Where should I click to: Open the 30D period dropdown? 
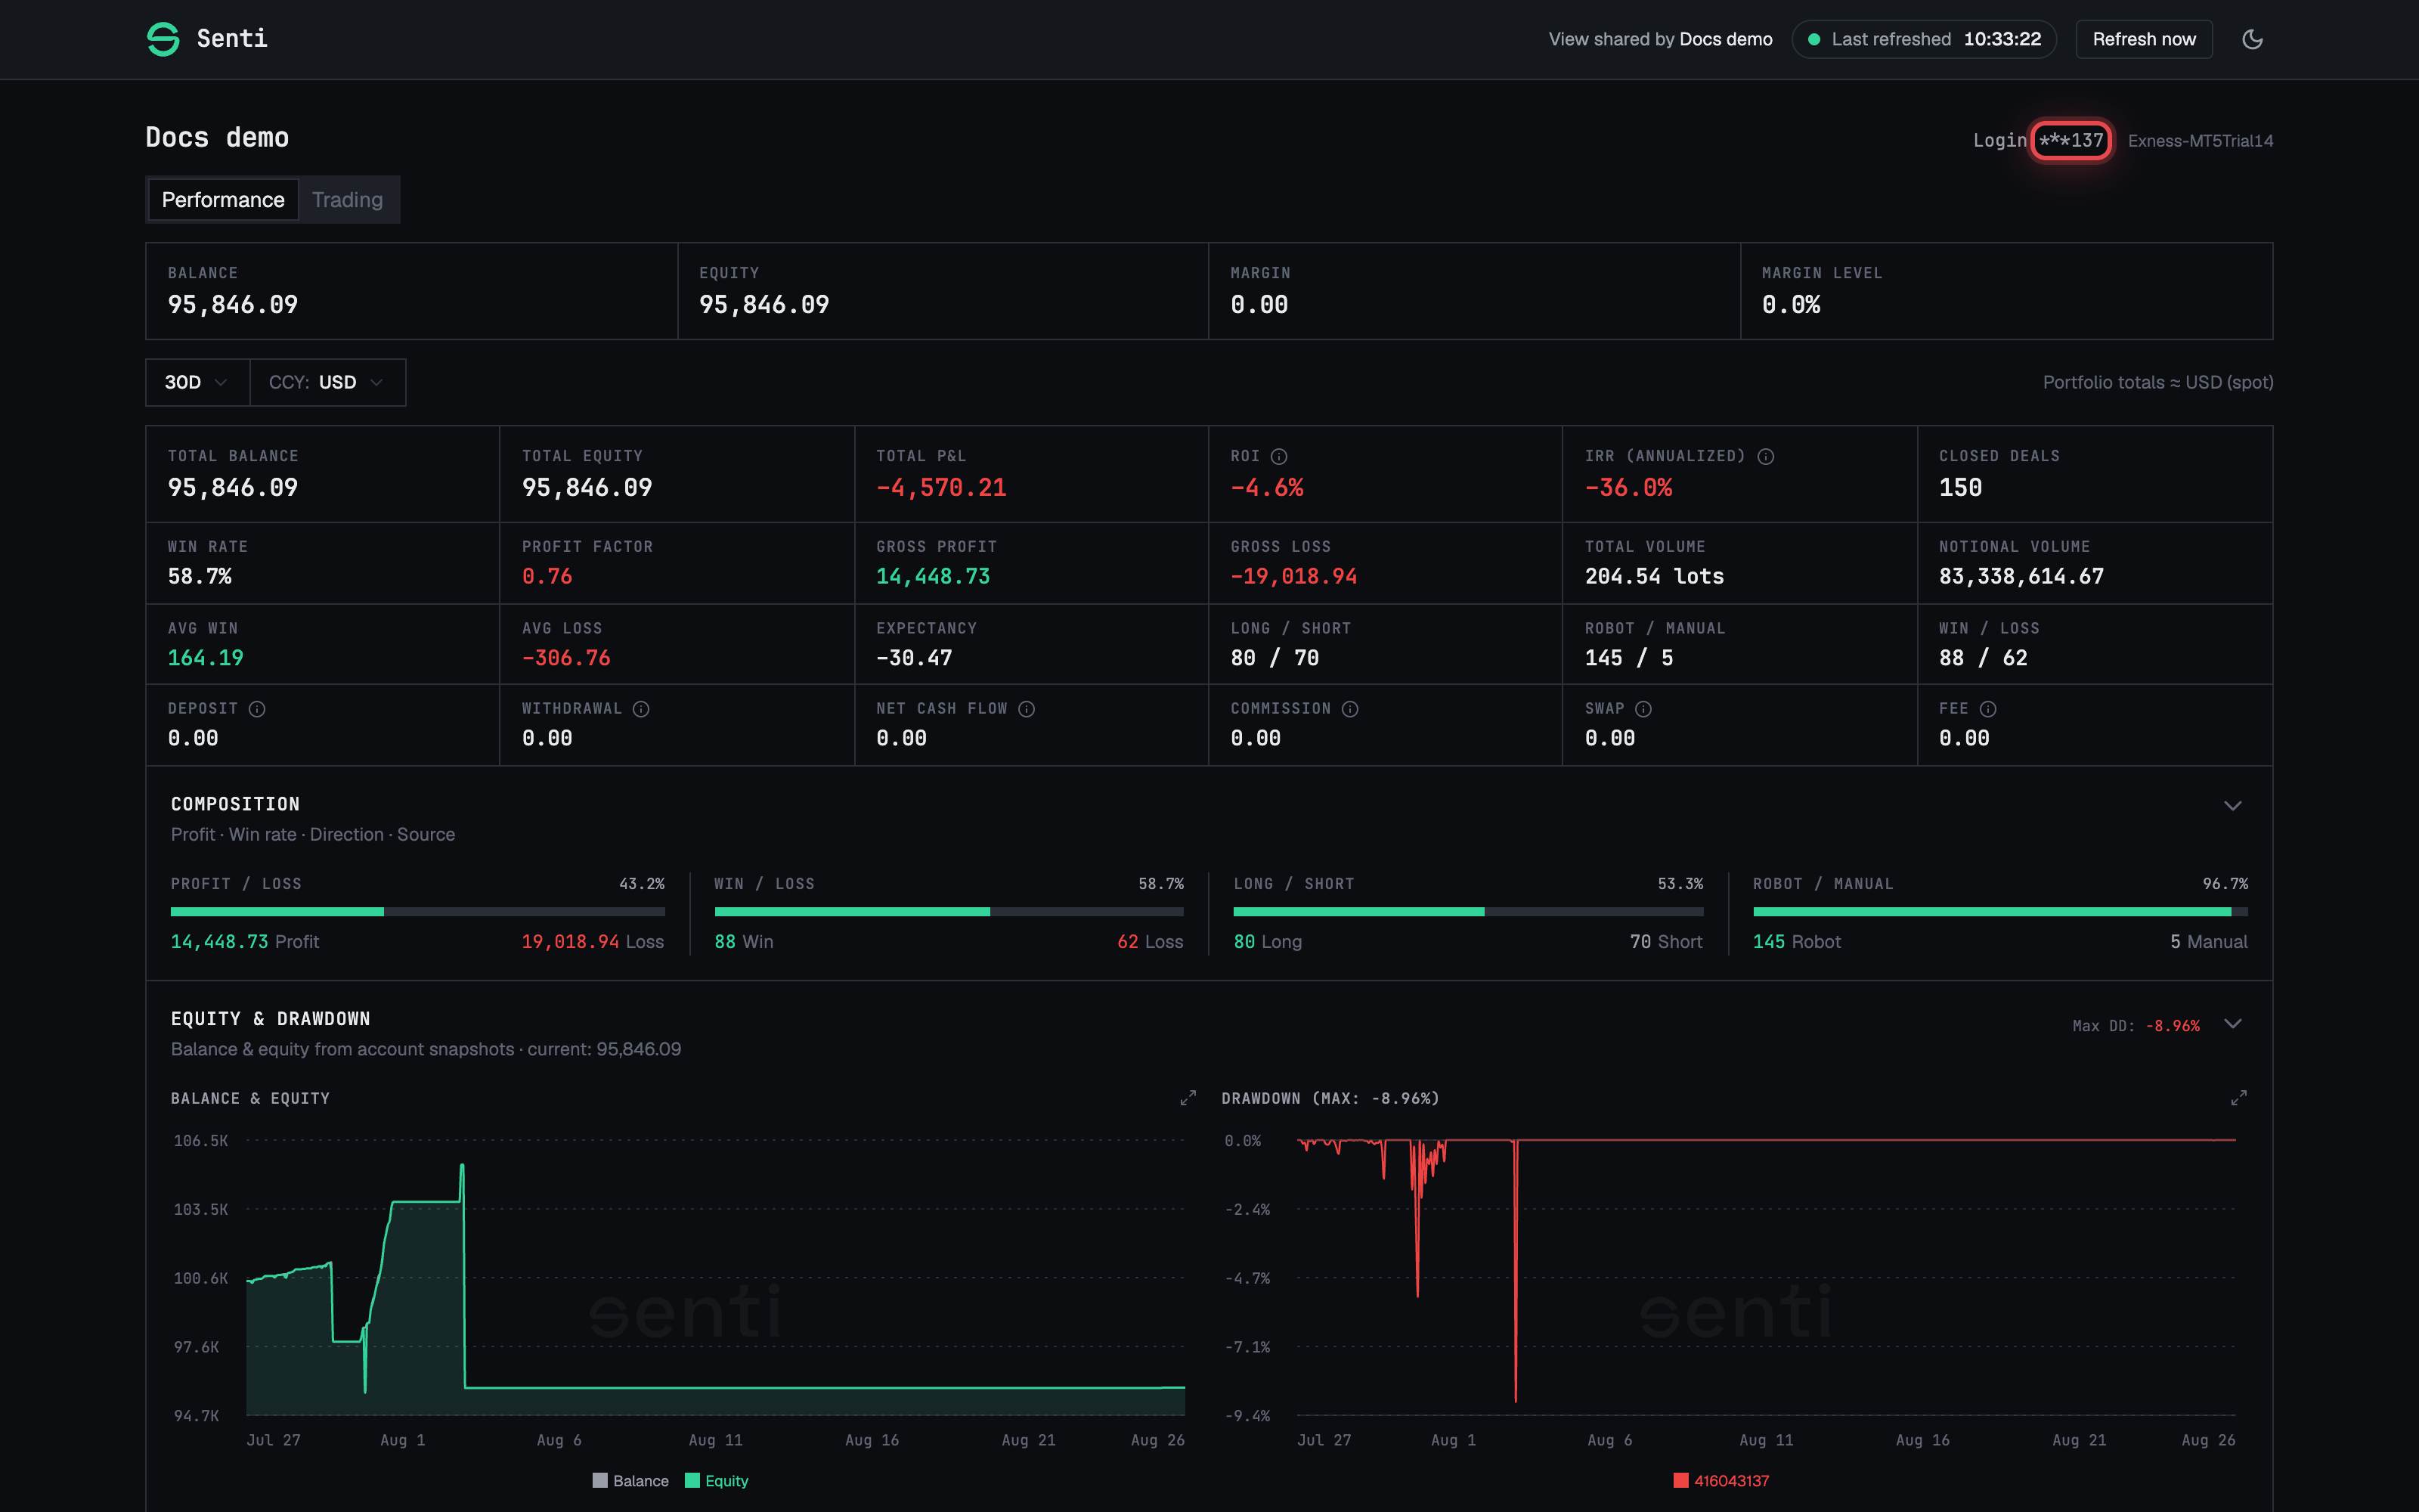[x=197, y=382]
